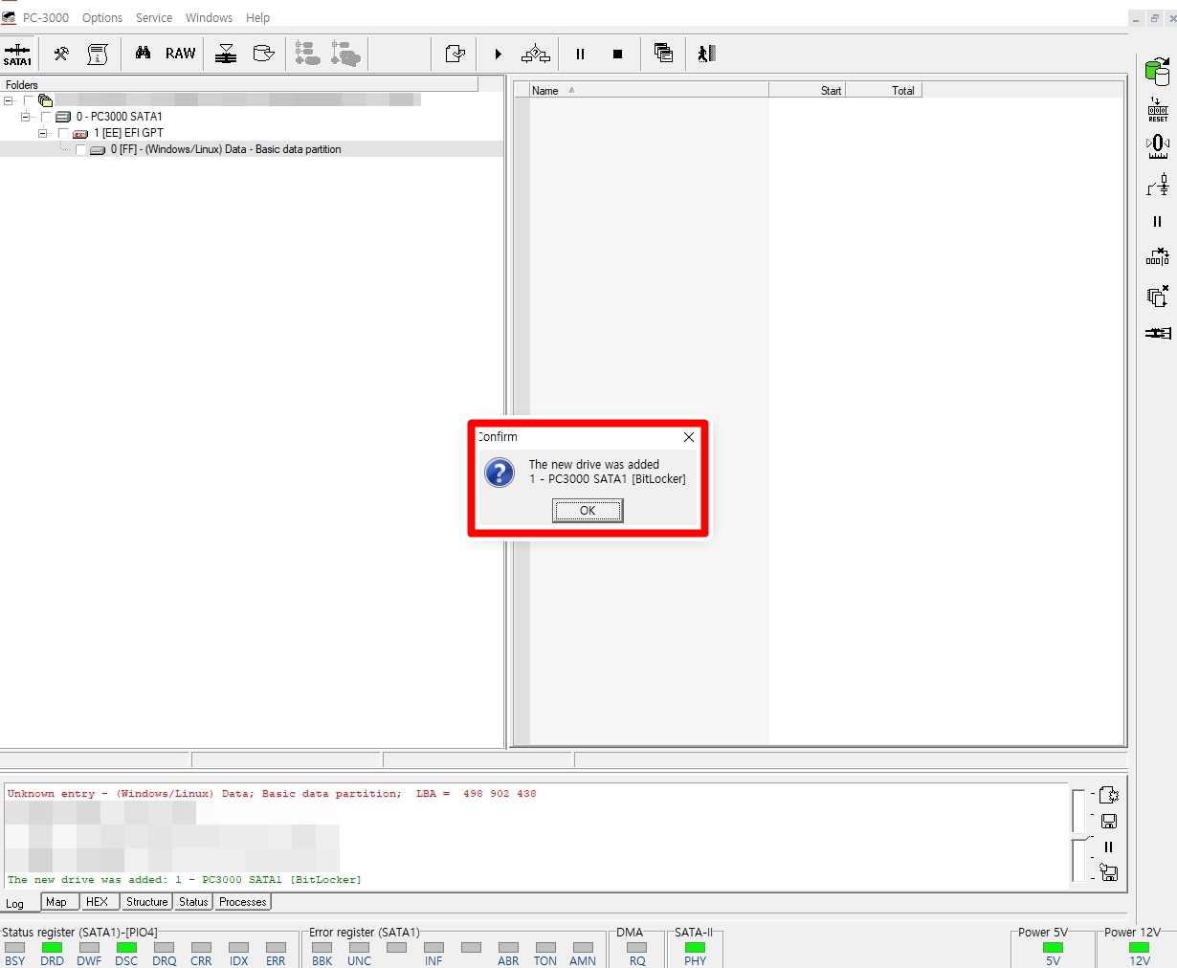Close the Confirm dialog with X
Screen dimensions: 1177x968
point(689,437)
